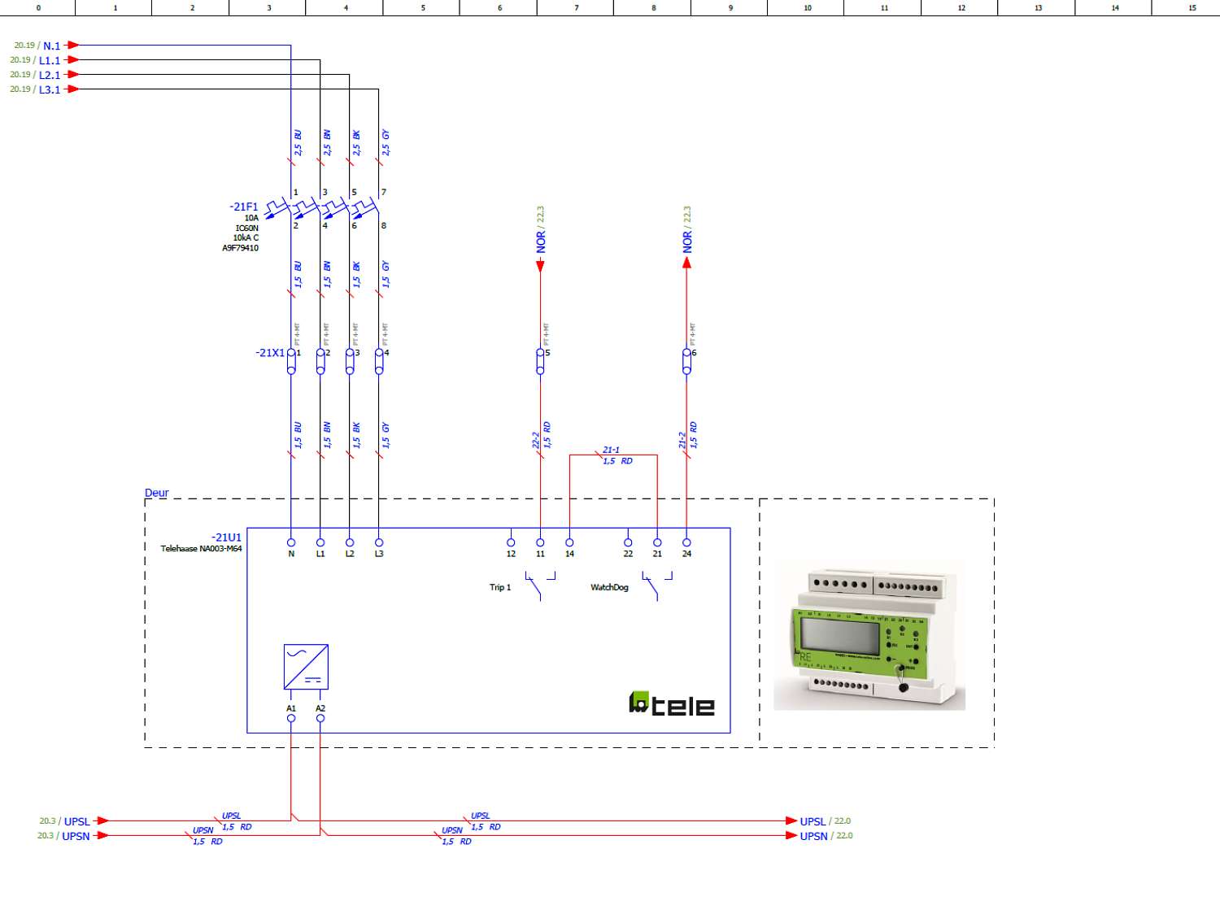Jump to outgoing UPSL / 22.0 reference
This screenshot has width=1220, height=914.
pyautogui.click(x=825, y=821)
